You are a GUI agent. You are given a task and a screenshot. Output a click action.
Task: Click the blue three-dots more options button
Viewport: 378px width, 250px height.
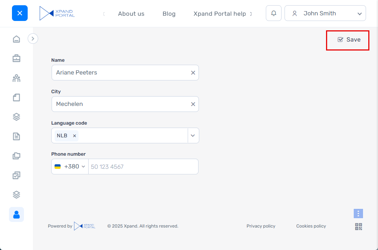(x=358, y=213)
